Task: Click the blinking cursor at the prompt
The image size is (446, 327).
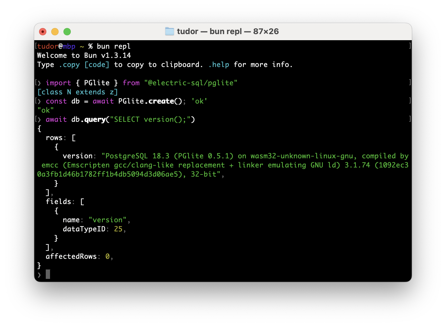Action: (48, 274)
